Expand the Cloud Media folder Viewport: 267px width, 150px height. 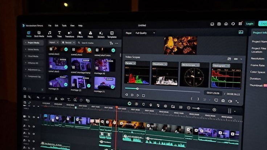[x=33, y=56]
